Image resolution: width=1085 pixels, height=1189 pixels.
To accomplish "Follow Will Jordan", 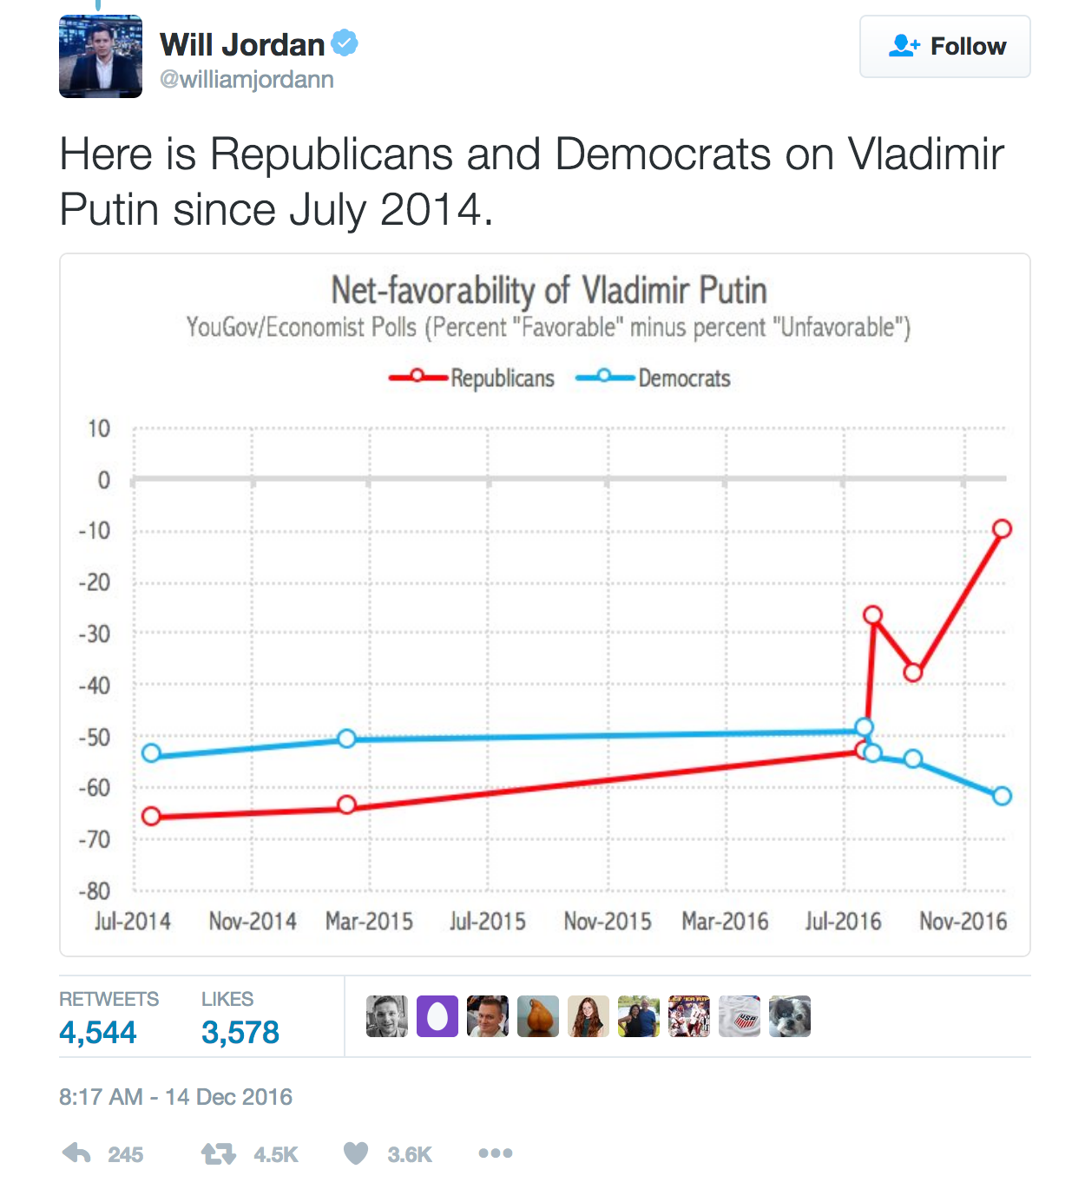I will point(944,47).
